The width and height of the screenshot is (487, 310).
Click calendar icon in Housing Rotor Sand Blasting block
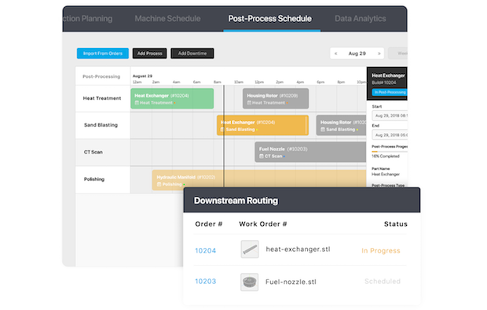pos(323,130)
